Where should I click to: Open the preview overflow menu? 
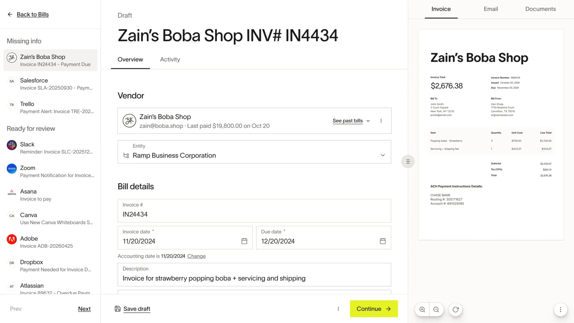[x=561, y=310]
